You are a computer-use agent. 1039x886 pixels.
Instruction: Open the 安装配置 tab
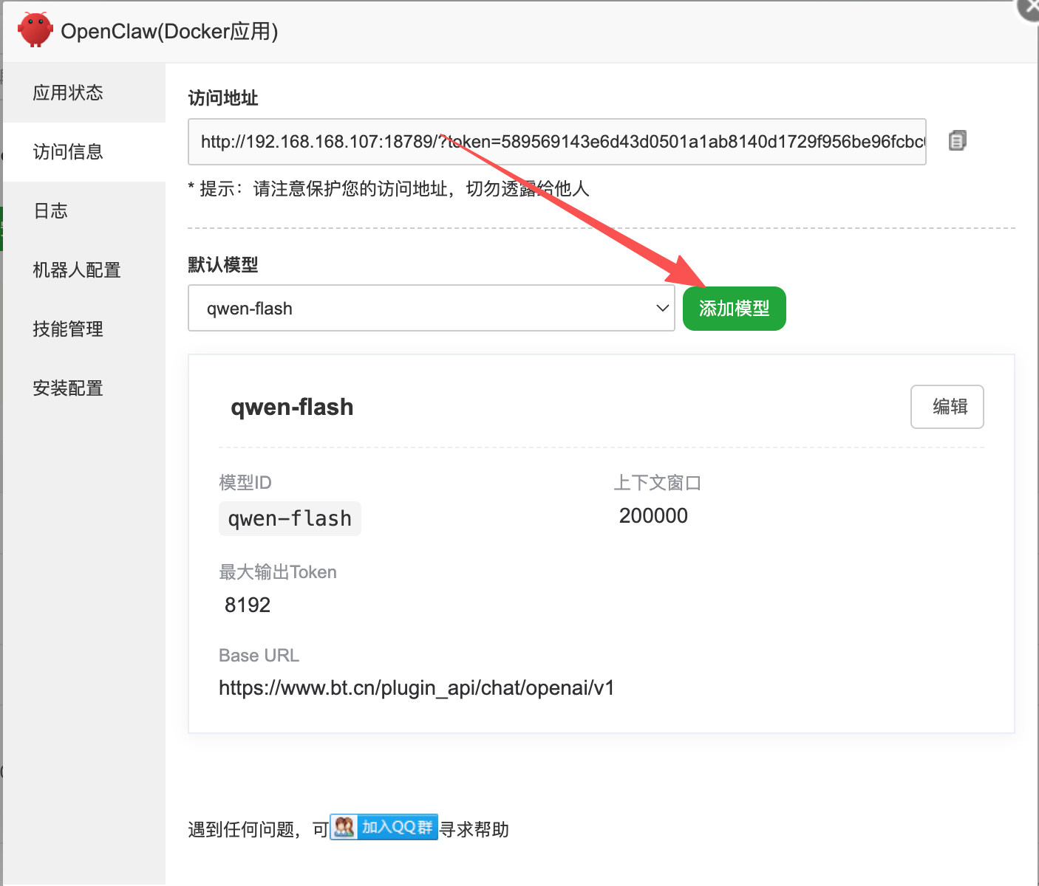pos(68,388)
